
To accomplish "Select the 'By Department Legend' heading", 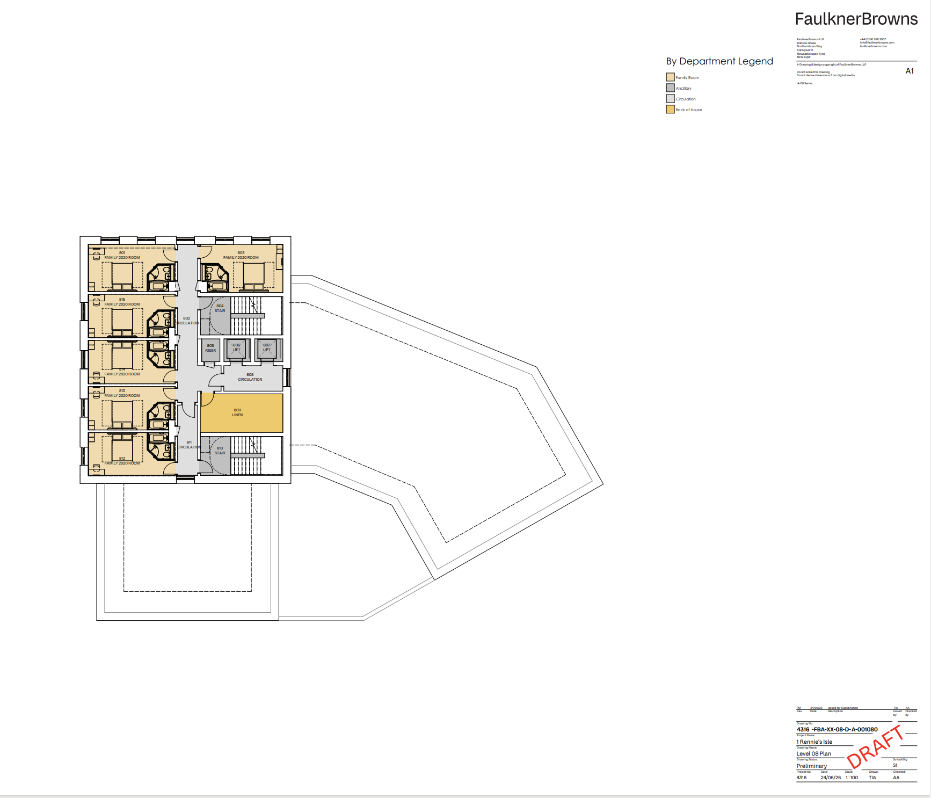I will (719, 61).
